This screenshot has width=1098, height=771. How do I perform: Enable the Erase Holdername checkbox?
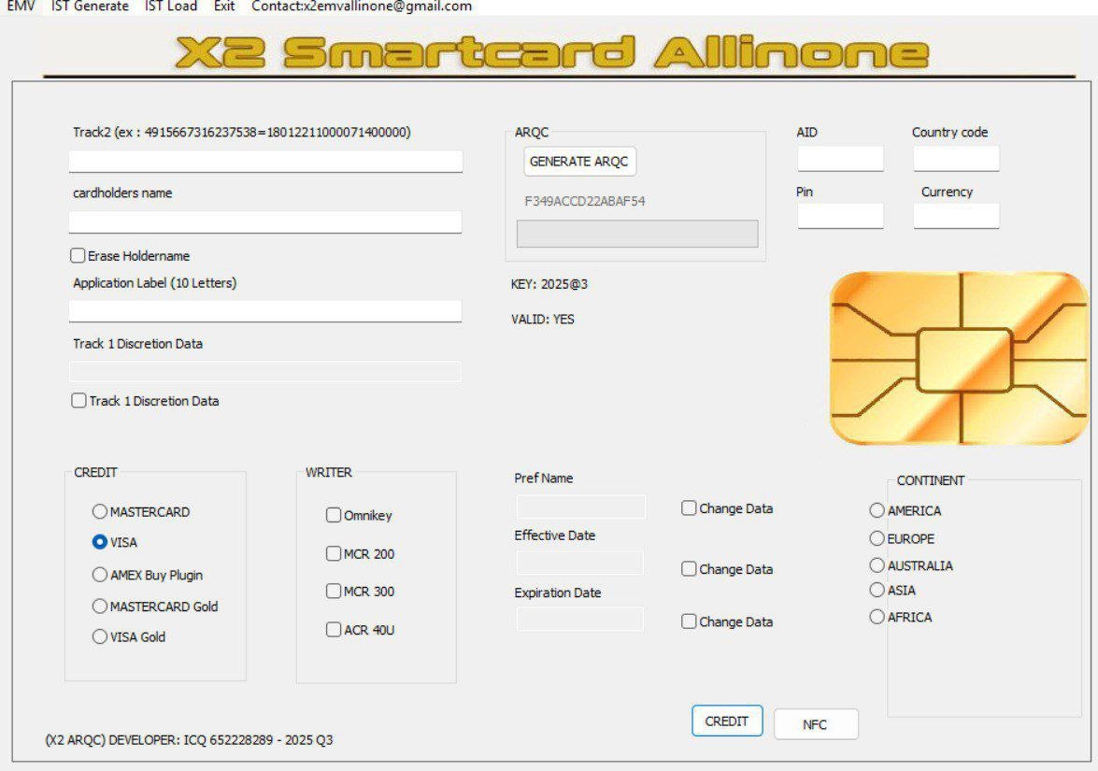point(78,256)
